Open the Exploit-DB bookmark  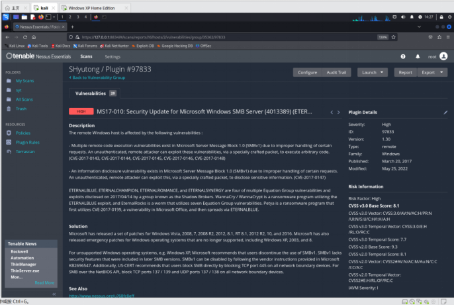tap(143, 46)
